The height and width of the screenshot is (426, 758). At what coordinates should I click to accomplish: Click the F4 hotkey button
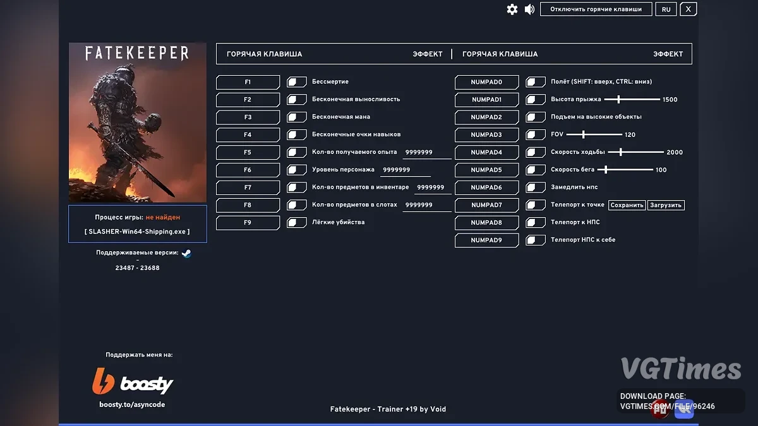tap(248, 135)
